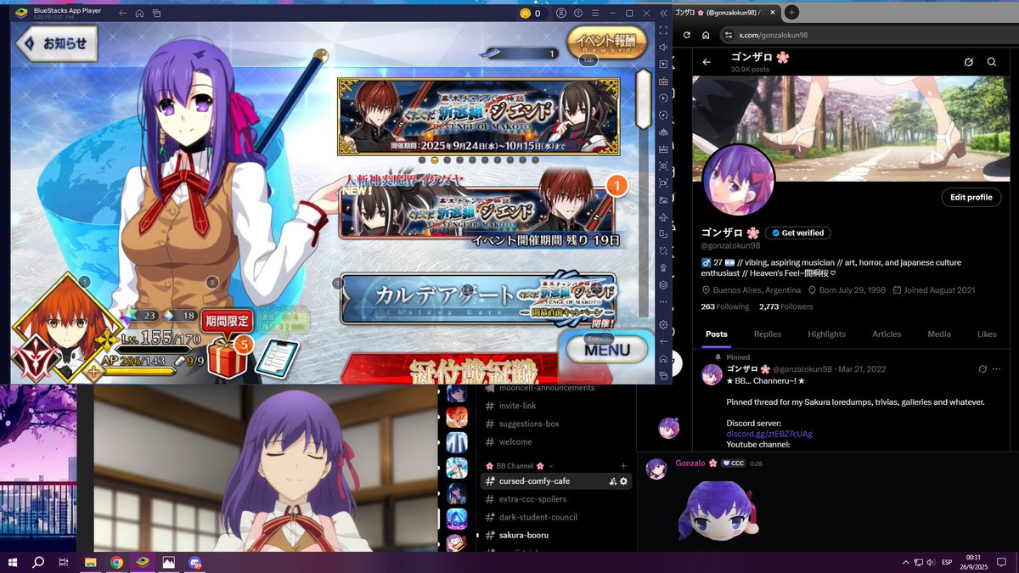Collapse BlueStacks side toolbar double-chevron
1019x573 pixels.
[663, 13]
